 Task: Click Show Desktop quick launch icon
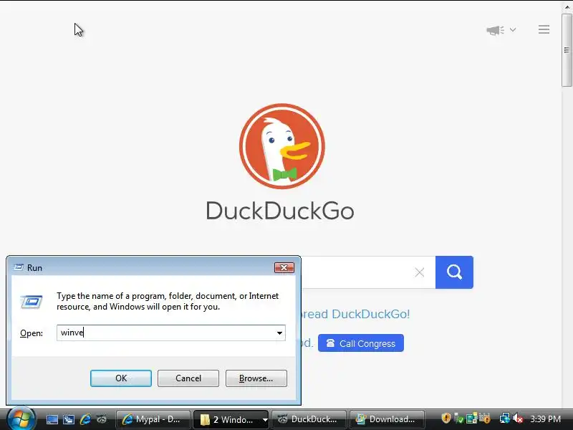coord(52,419)
